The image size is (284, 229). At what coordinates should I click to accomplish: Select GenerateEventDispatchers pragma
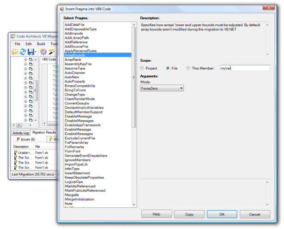tap(97, 156)
